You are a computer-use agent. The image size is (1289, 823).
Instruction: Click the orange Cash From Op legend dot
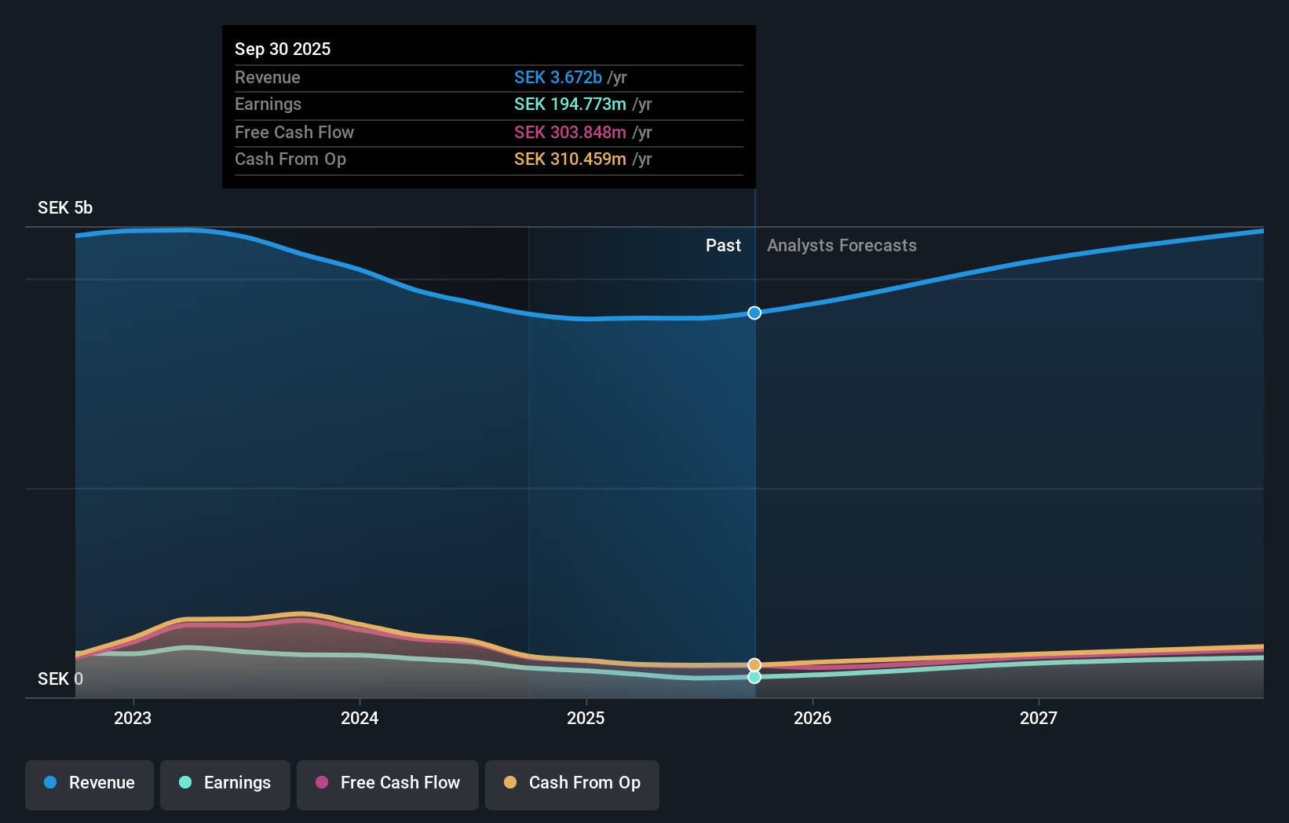point(511,784)
